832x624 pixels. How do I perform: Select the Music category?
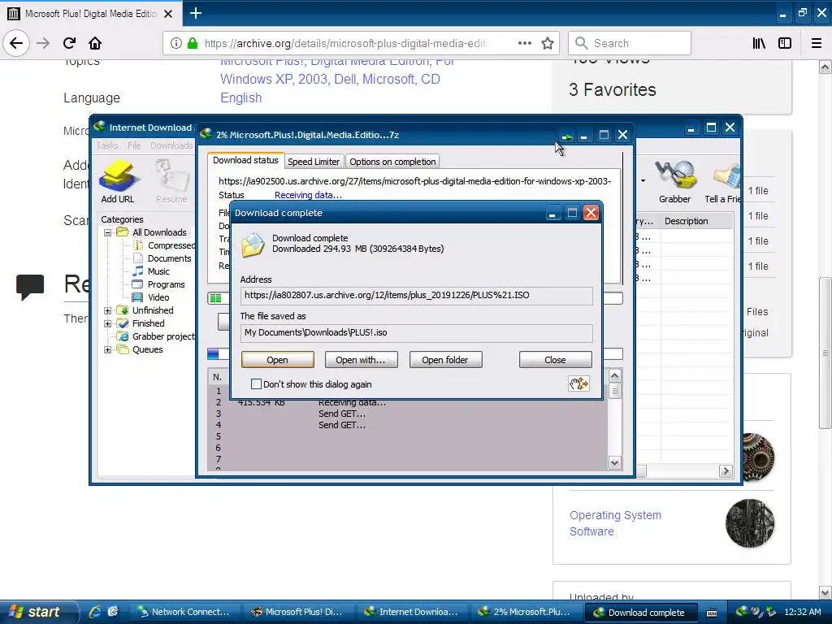(x=152, y=271)
